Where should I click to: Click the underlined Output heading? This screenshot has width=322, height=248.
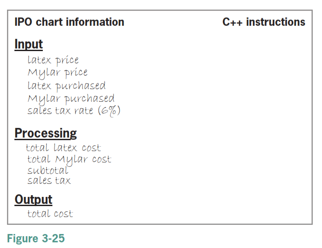[34, 200]
